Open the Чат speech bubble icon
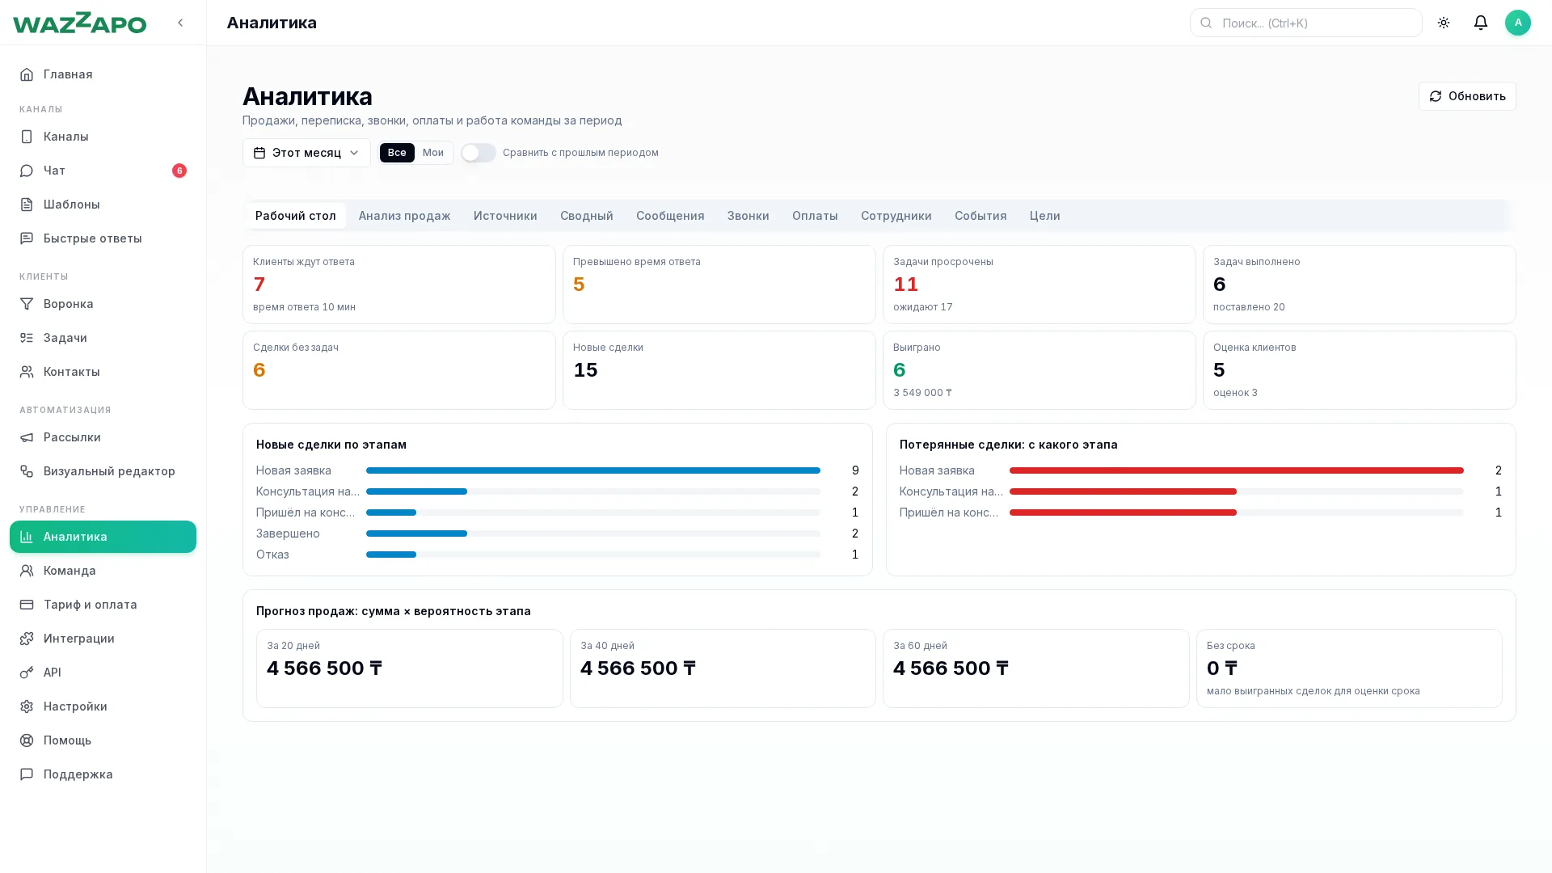 click(x=27, y=171)
